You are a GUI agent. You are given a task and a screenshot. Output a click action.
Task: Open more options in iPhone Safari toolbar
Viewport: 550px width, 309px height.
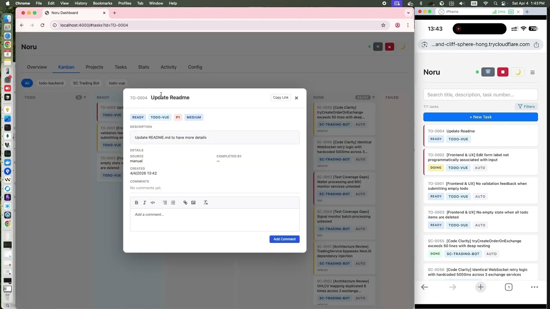[x=535, y=287]
